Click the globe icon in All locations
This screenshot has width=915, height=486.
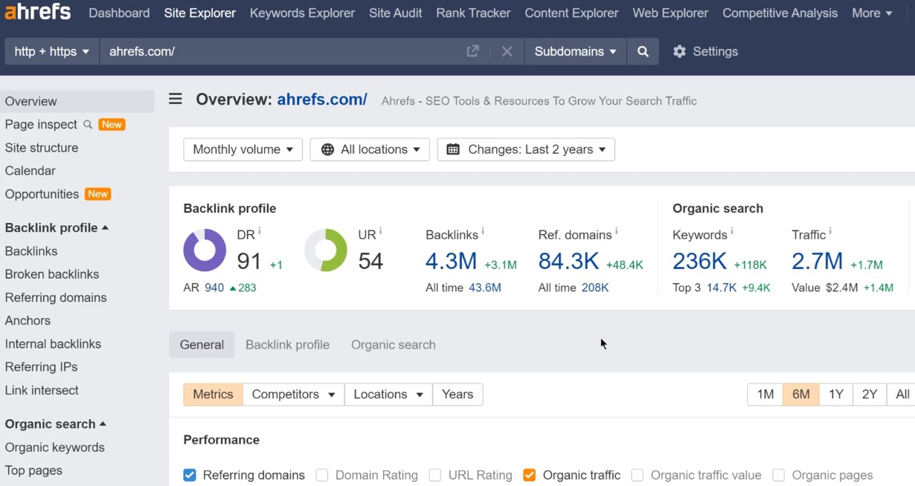pos(327,149)
